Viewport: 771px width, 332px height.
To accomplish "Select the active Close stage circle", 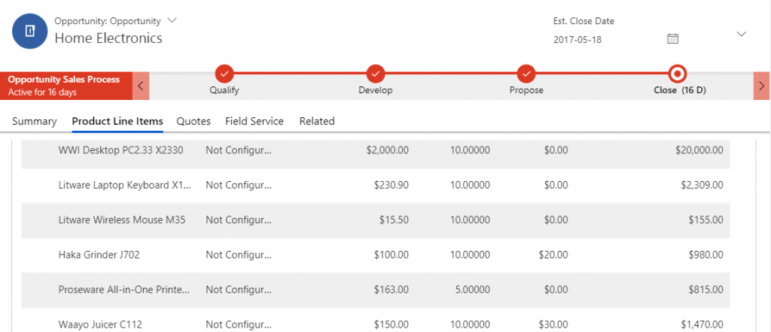I will [x=678, y=74].
